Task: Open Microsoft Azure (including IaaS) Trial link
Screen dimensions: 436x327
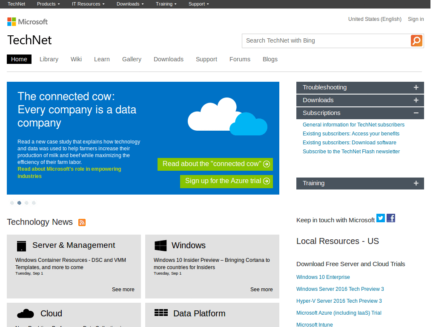Action: pyautogui.click(x=338, y=313)
